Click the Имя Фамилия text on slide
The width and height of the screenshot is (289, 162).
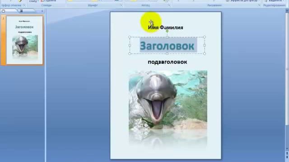(x=166, y=27)
